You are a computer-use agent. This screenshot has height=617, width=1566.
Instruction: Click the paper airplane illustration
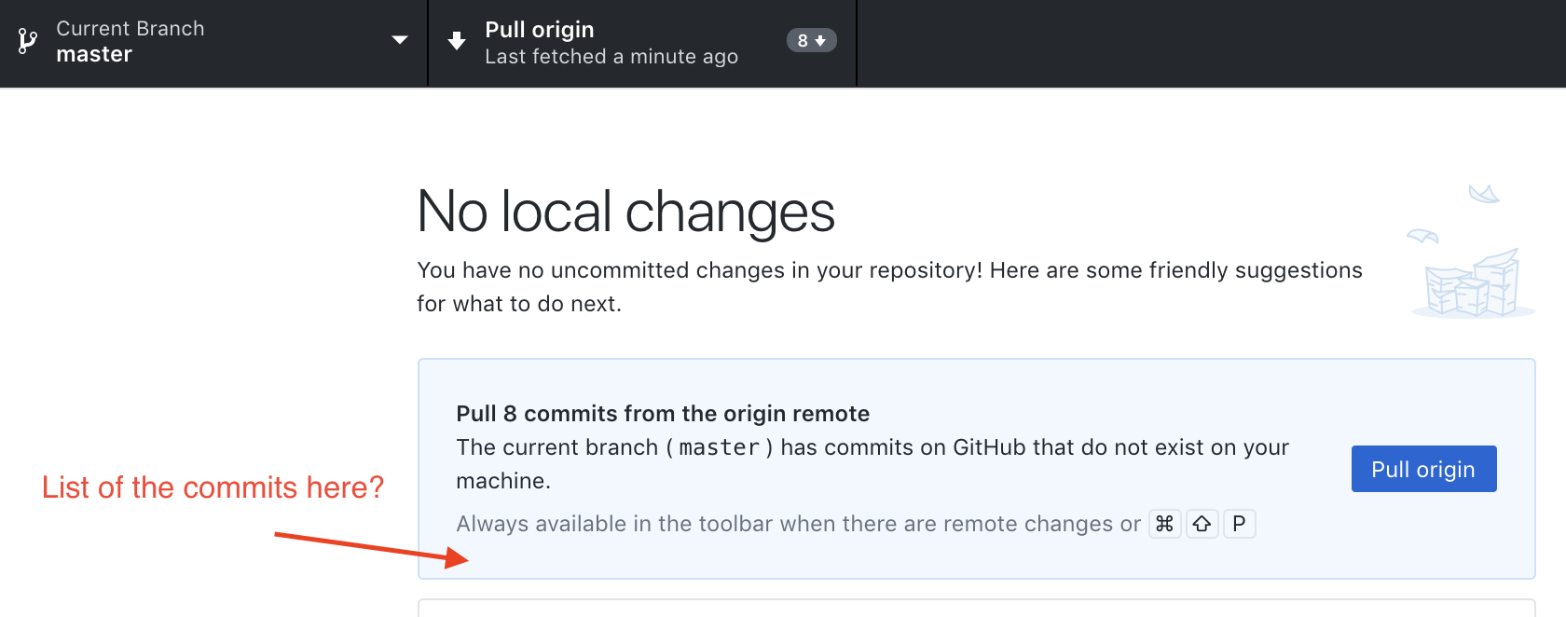click(1482, 194)
